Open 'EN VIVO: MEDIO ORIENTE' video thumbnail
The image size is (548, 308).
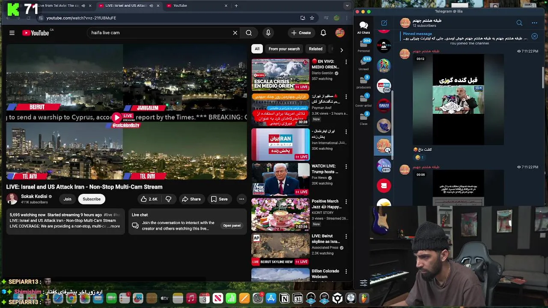coord(280,74)
